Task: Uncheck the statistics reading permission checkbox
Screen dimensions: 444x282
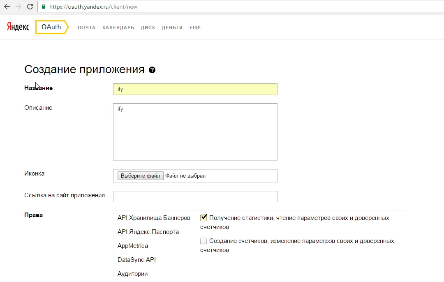Action: click(x=203, y=218)
